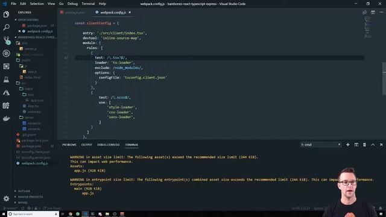Screen dimensions: 386x217
Task: Open the Azure view in activity bar
Action: (x=6, y=92)
